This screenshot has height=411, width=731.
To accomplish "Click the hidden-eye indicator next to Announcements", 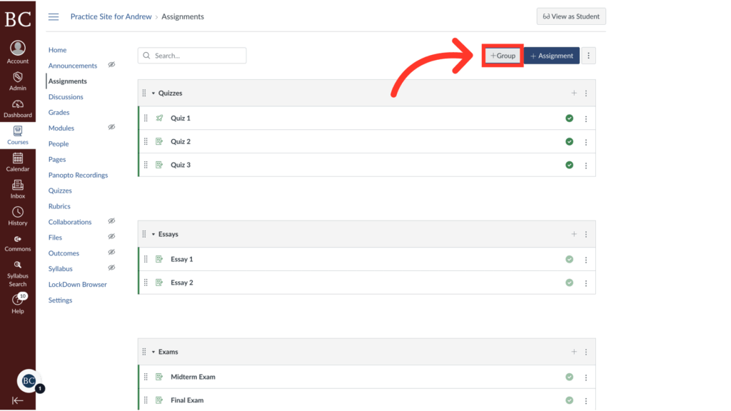I will pos(111,65).
